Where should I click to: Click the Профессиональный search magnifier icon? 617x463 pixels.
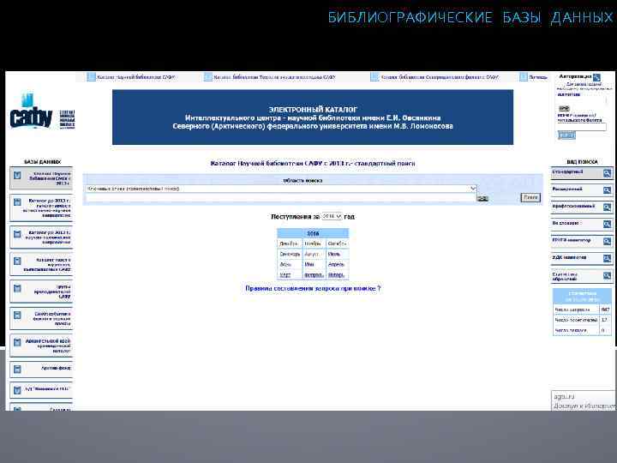608,207
